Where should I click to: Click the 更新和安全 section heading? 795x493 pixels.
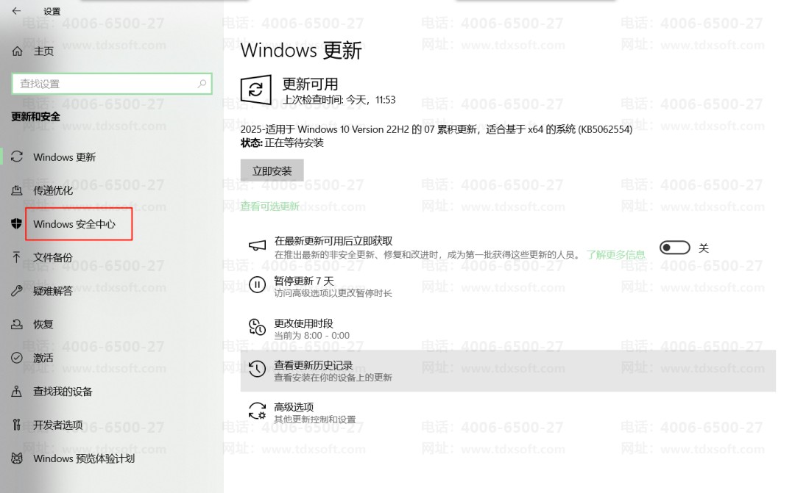(x=35, y=116)
